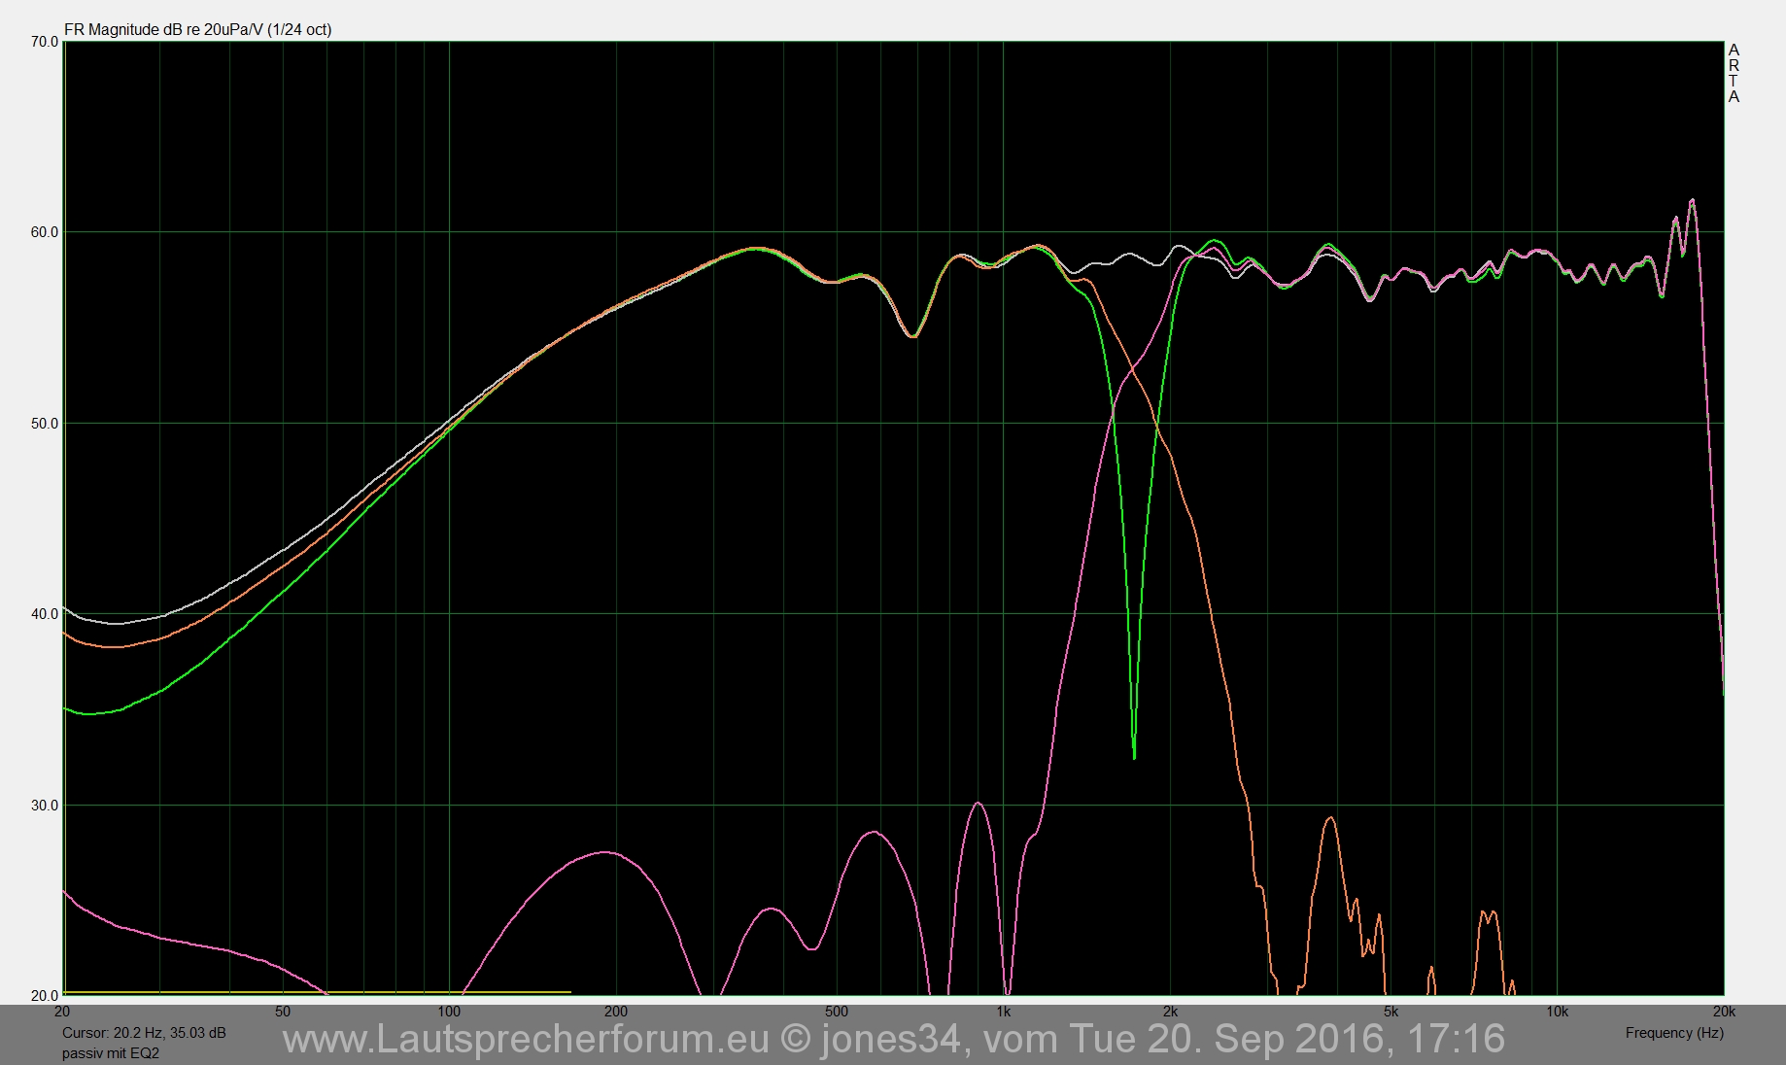Click the top of the 20k x-axis label
This screenshot has width=1786, height=1065.
click(1724, 1007)
